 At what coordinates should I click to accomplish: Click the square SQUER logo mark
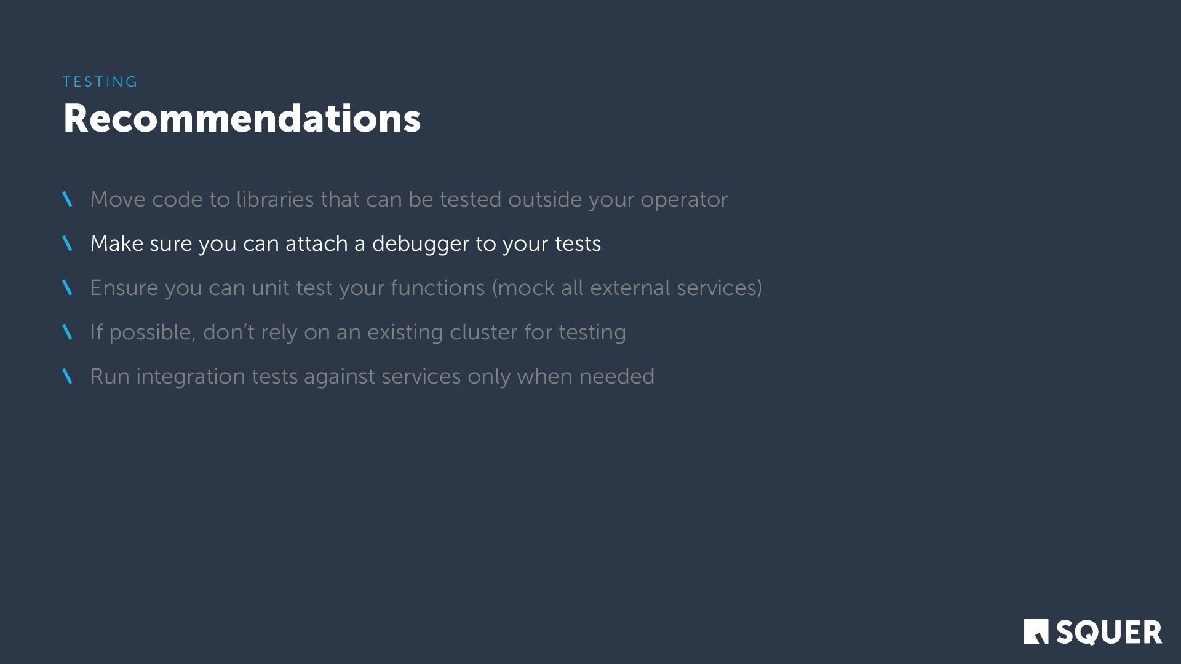tap(1036, 632)
